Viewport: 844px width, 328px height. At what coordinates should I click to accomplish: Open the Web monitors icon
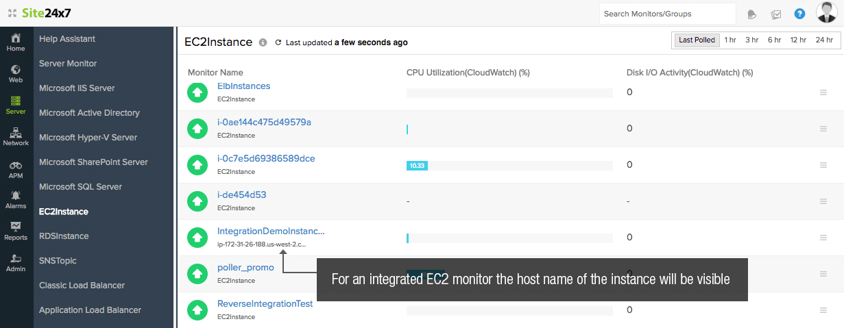point(15,73)
